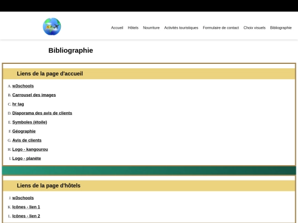Navigate to Activités touristiques
This screenshot has height=223, width=298.
click(181, 28)
